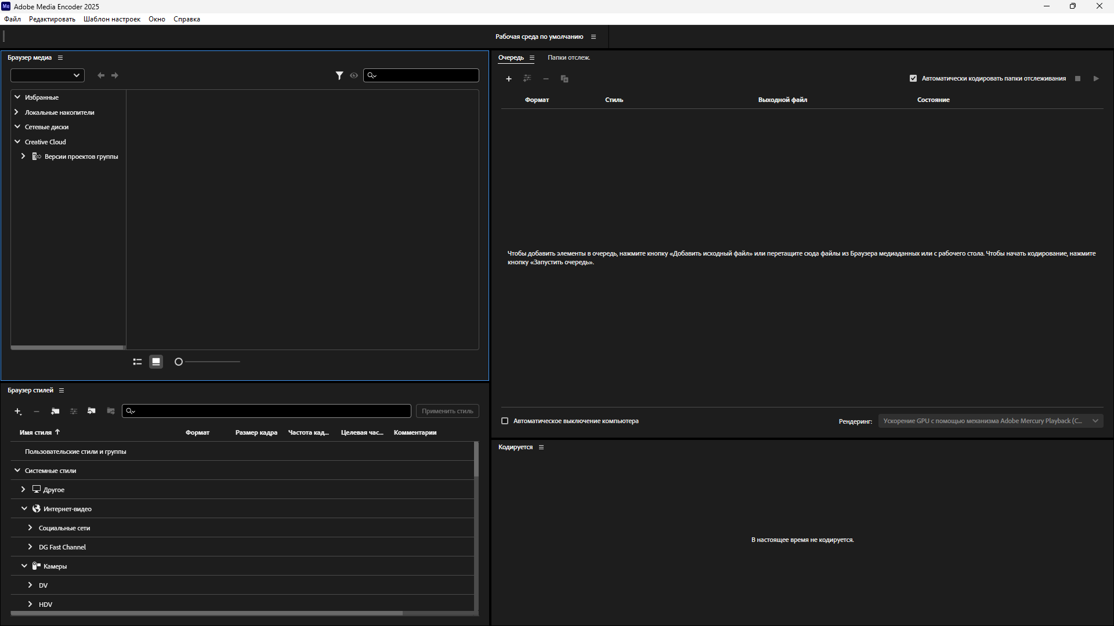Duplicate the selected Queue item
This screenshot has width=1114, height=626.
pyautogui.click(x=565, y=79)
